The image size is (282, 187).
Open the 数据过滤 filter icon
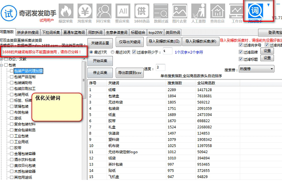(x=161, y=11)
